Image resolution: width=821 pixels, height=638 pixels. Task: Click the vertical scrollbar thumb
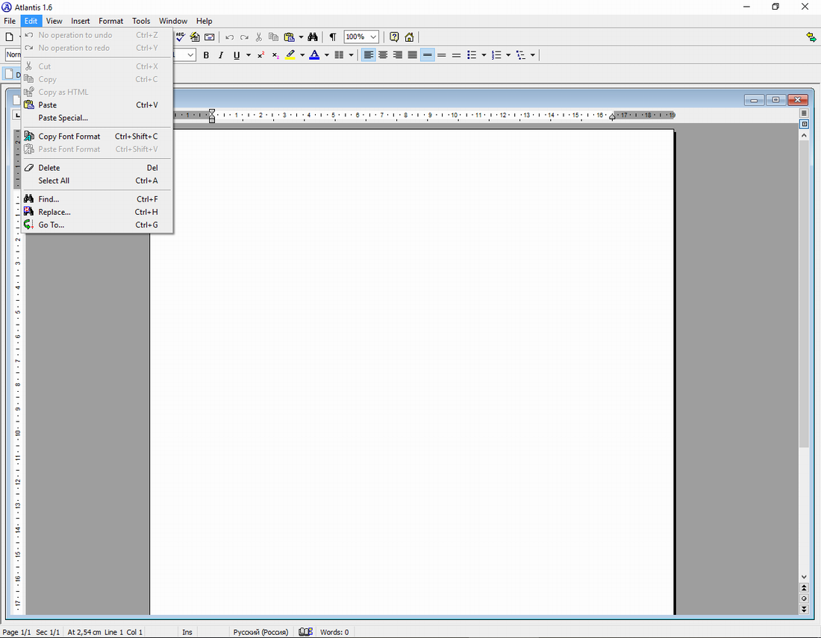pyautogui.click(x=804, y=293)
